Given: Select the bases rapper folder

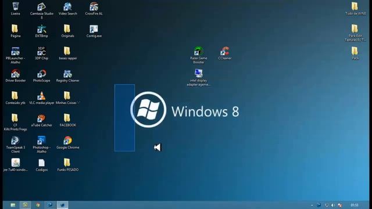Looking at the screenshot, I should pos(67,52).
